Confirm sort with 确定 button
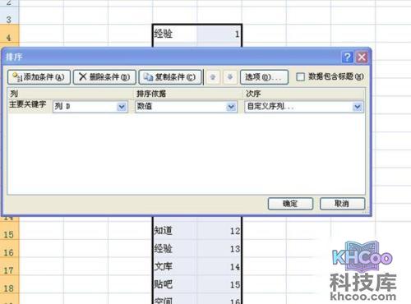The image size is (411, 304). click(x=290, y=204)
